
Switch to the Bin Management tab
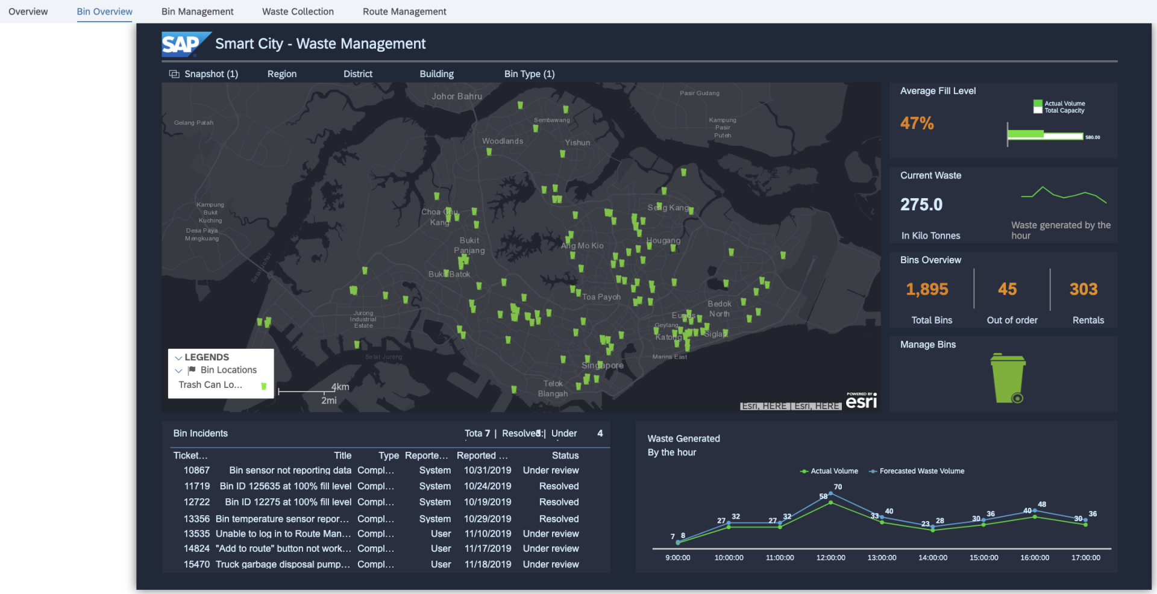coord(197,11)
